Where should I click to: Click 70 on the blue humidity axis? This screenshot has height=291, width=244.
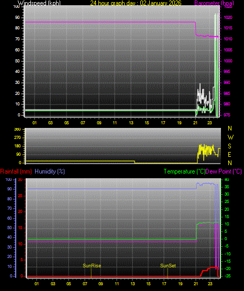point(9,208)
